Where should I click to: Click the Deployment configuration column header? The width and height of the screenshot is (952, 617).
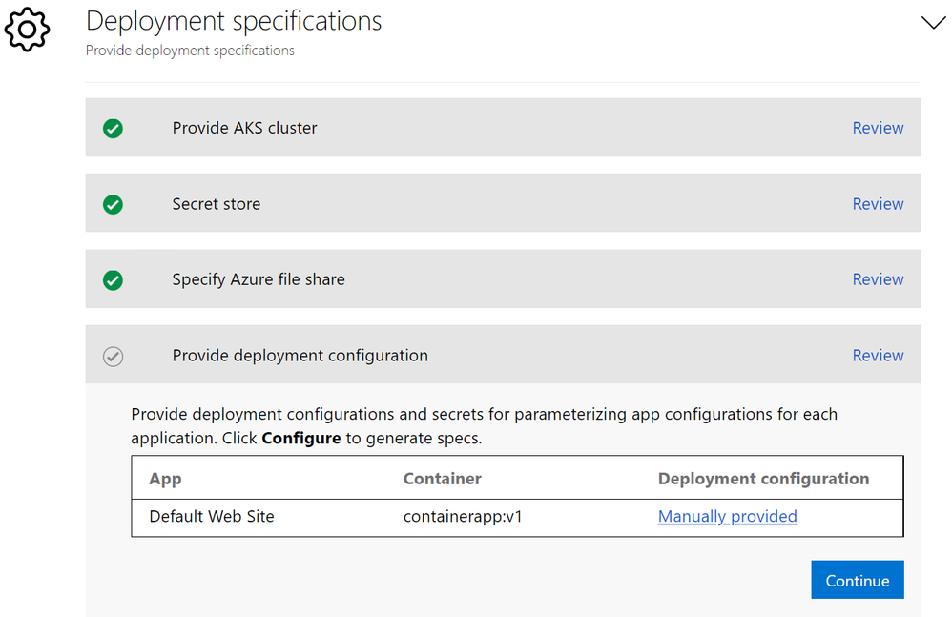coord(763,479)
